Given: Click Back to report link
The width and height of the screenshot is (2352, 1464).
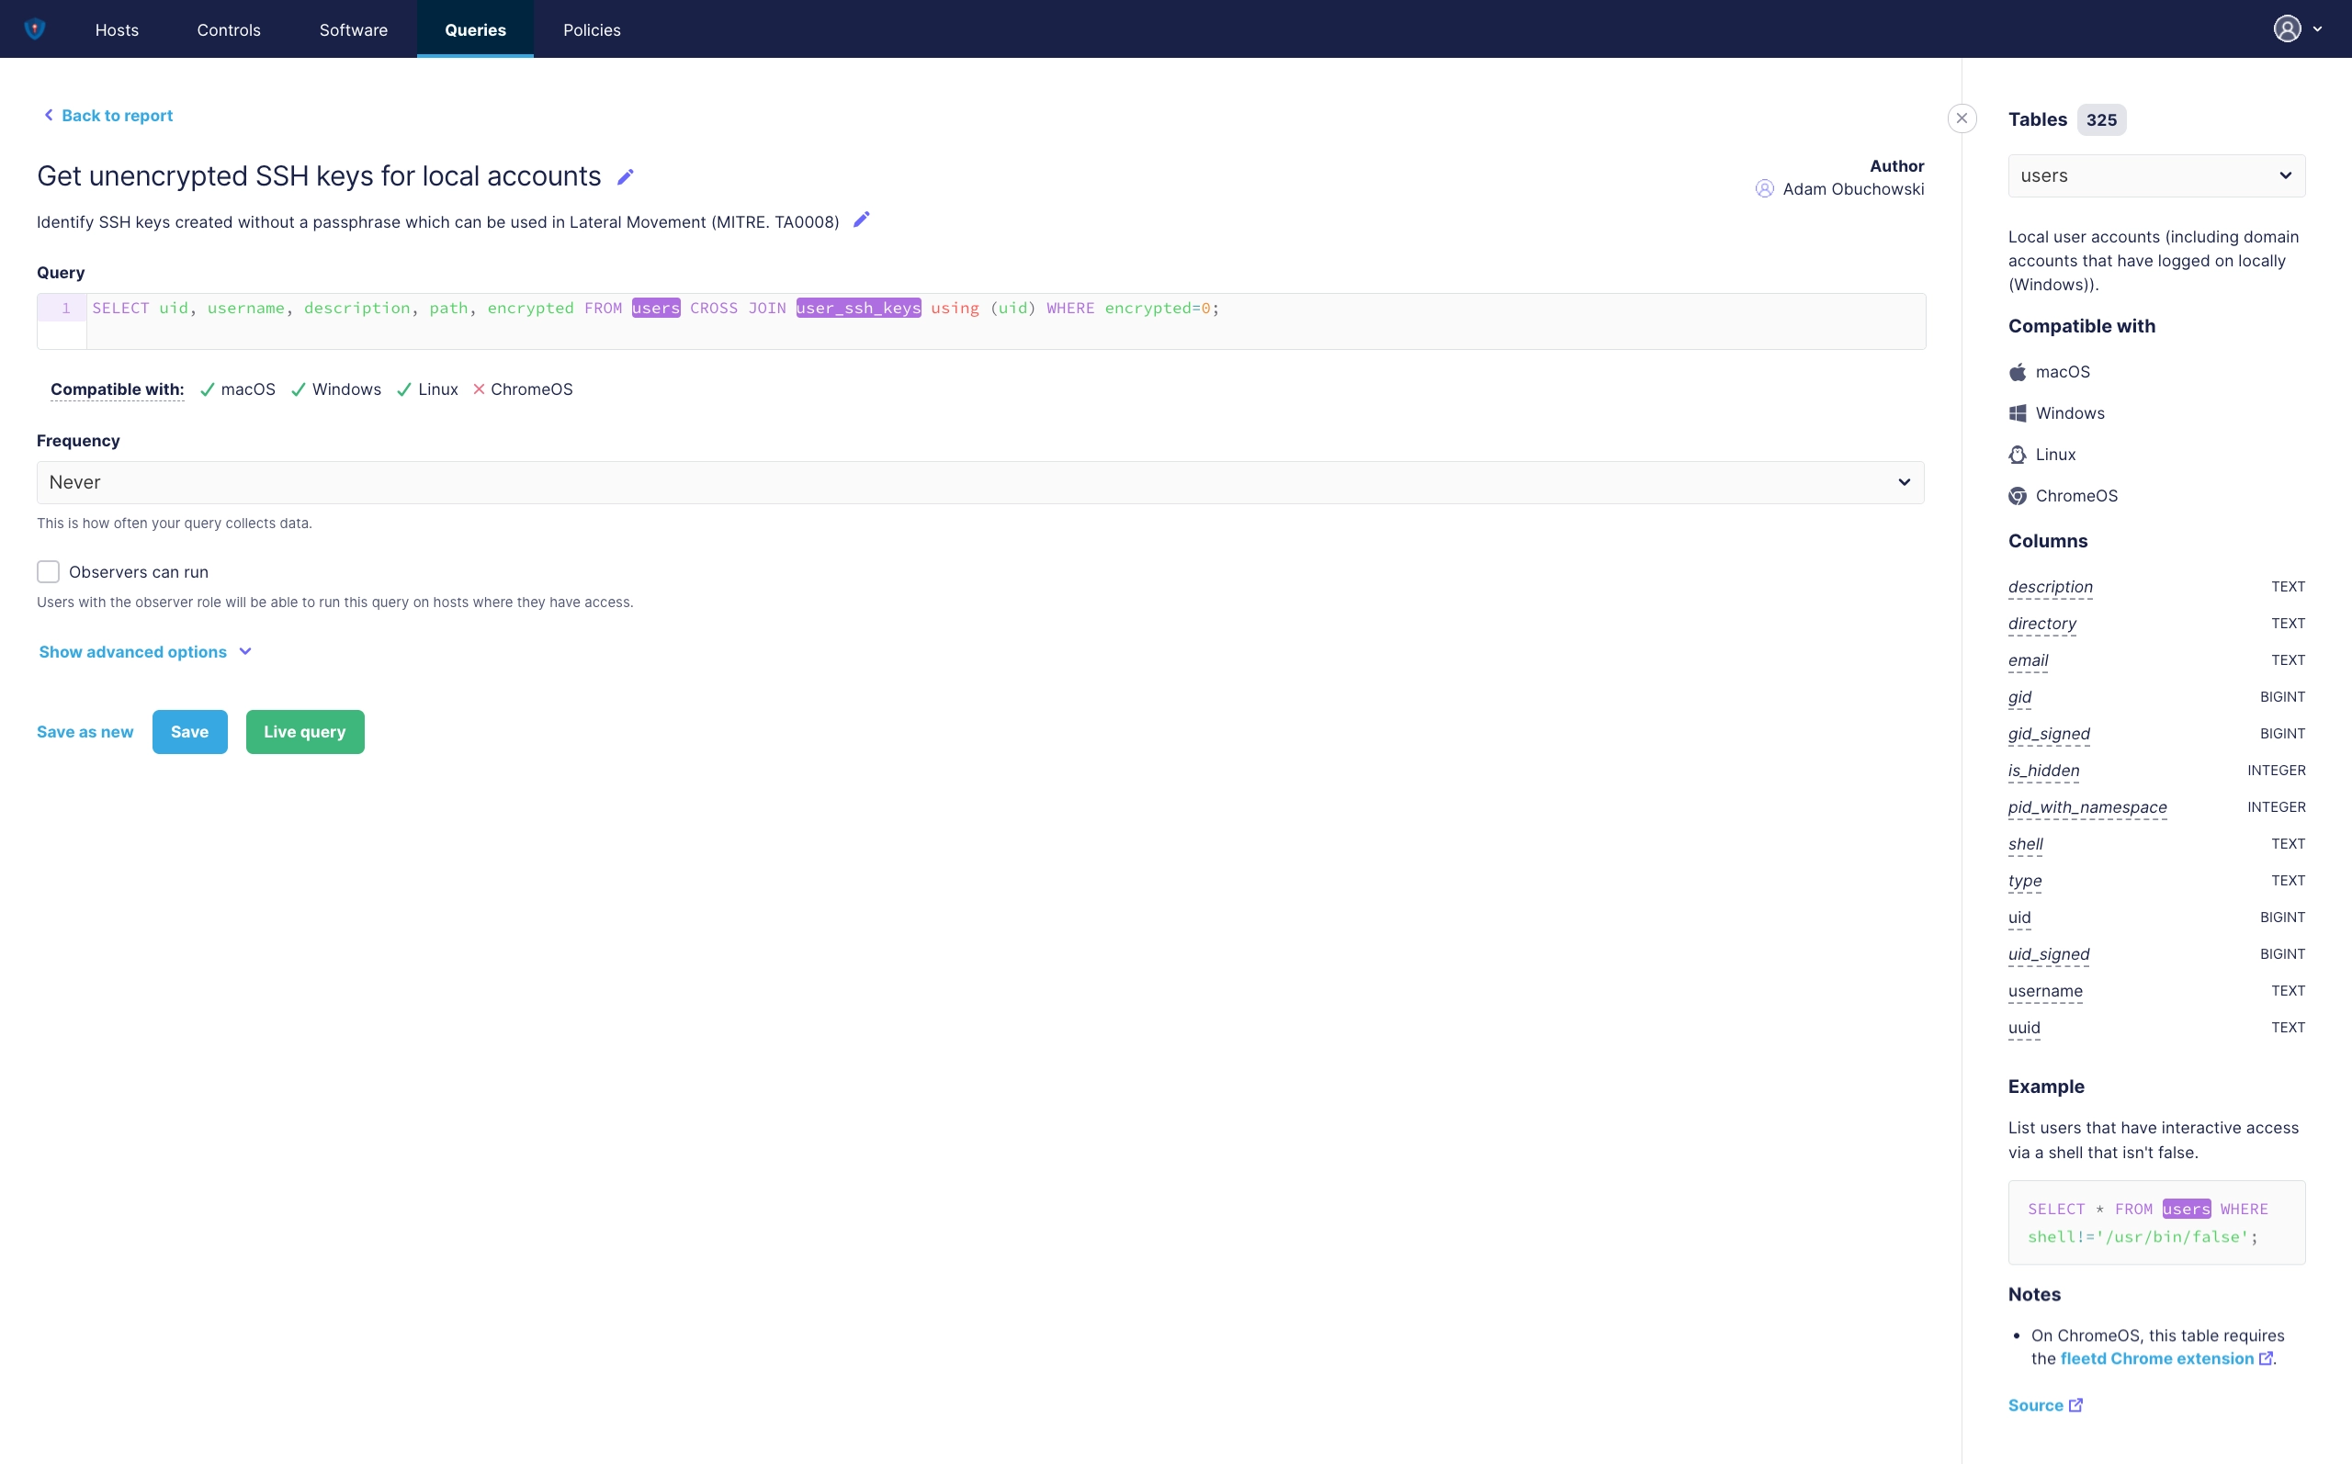Looking at the screenshot, I should click(x=108, y=115).
